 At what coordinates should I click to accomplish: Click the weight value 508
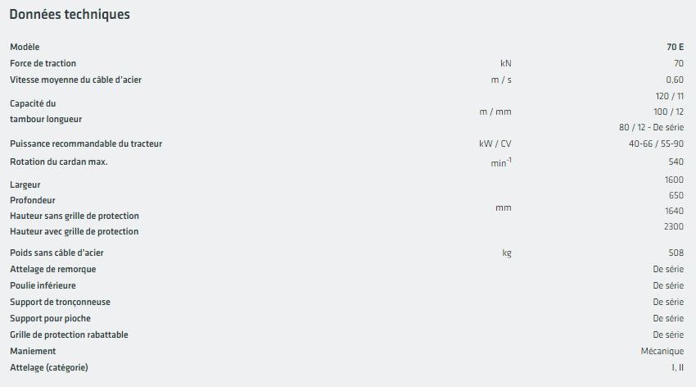point(676,253)
